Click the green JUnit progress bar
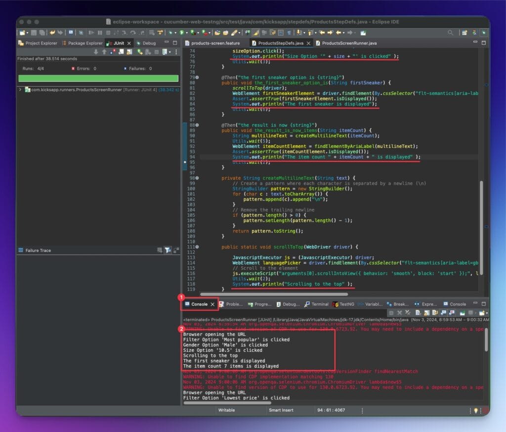 (x=98, y=78)
